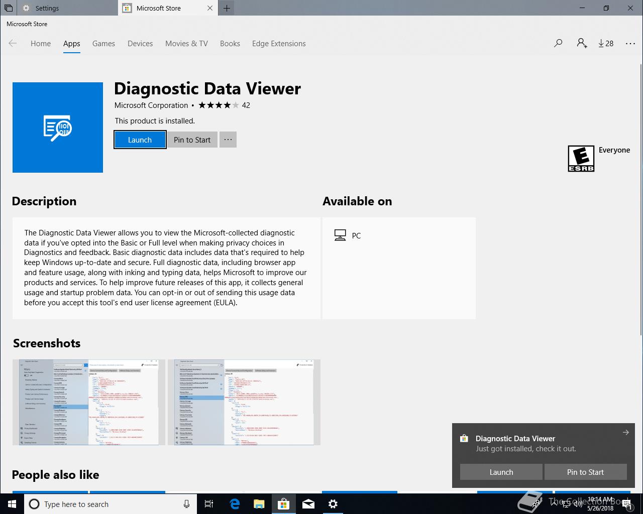Open Settings gear on the taskbar
Screen dimensions: 643x514
(333, 504)
